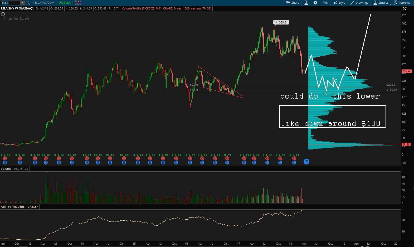Click the TESLA INC COM company name
Image resolution: width=414 pixels, height=247 pixels.
[43, 3]
